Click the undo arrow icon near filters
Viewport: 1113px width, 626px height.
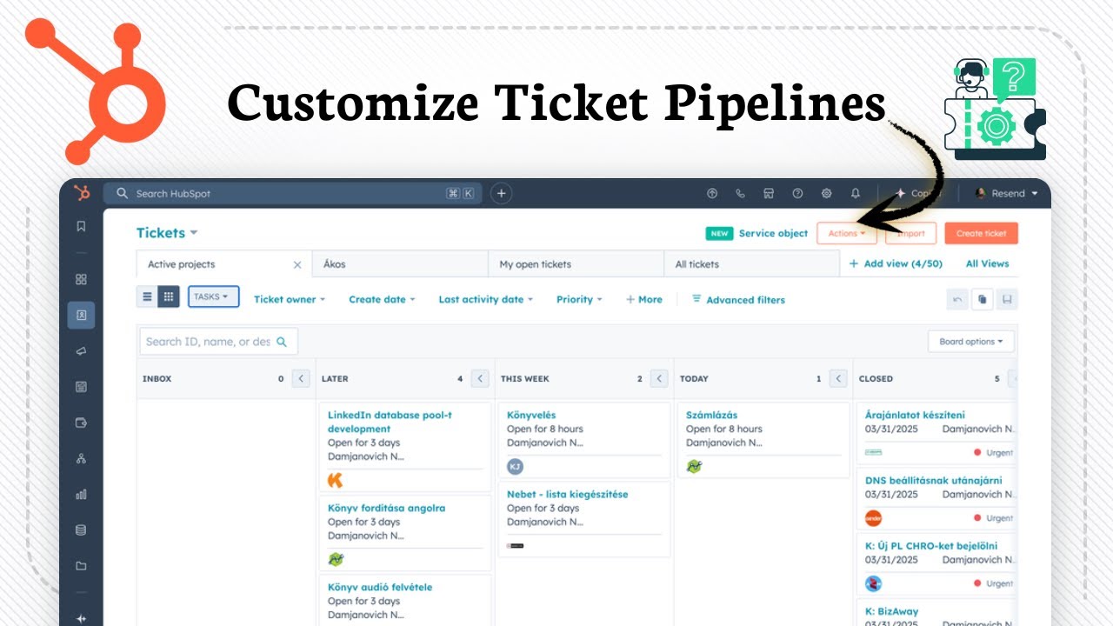tap(957, 299)
